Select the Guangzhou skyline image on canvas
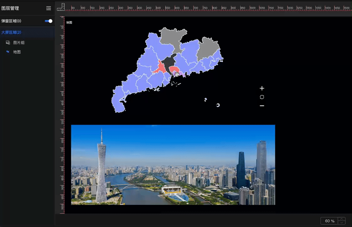The height and width of the screenshot is (227, 352). pos(173,165)
